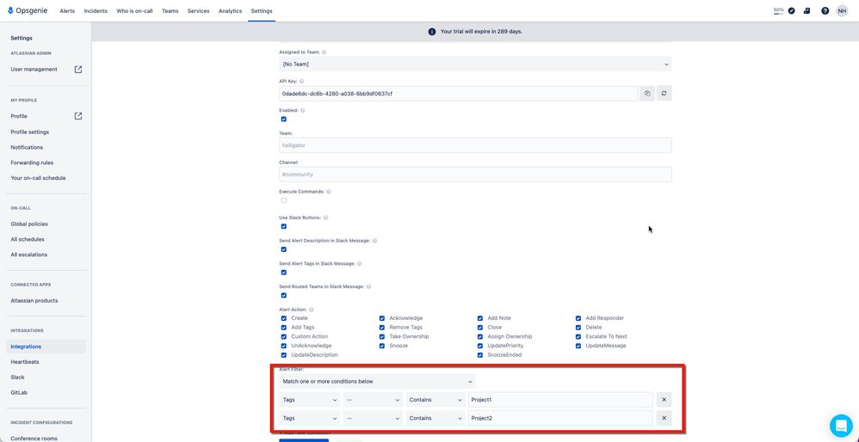The image size is (859, 442).
Task: Expand the Assigned to Team dropdown
Action: pyautogui.click(x=475, y=64)
